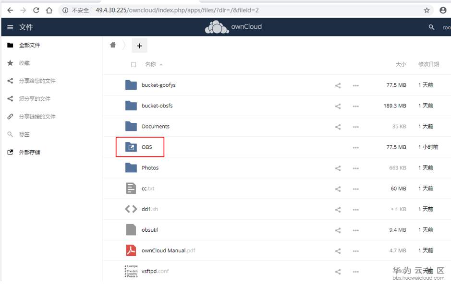The width and height of the screenshot is (451, 285).
Task: Share the cc.txt file
Action: 338,189
